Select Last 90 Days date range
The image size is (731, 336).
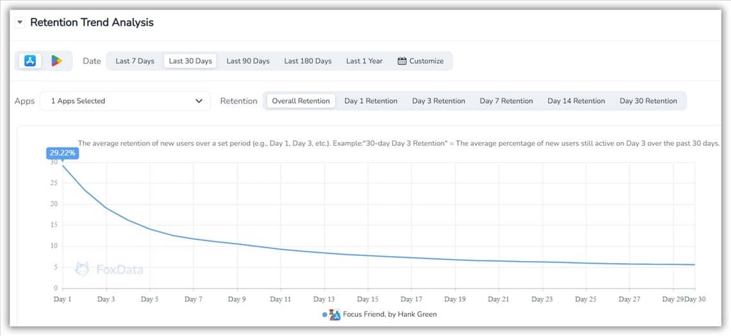coord(248,61)
